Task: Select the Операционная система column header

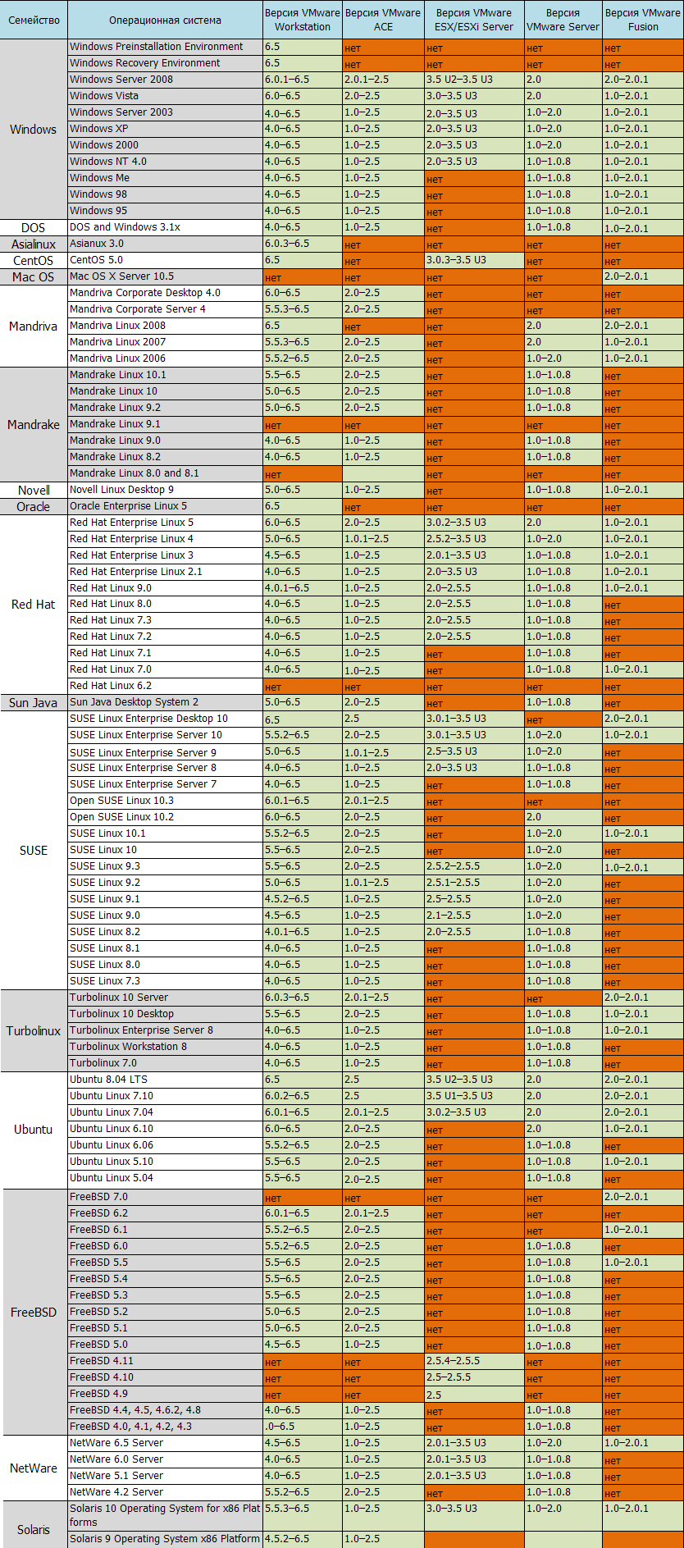Action: [165, 20]
